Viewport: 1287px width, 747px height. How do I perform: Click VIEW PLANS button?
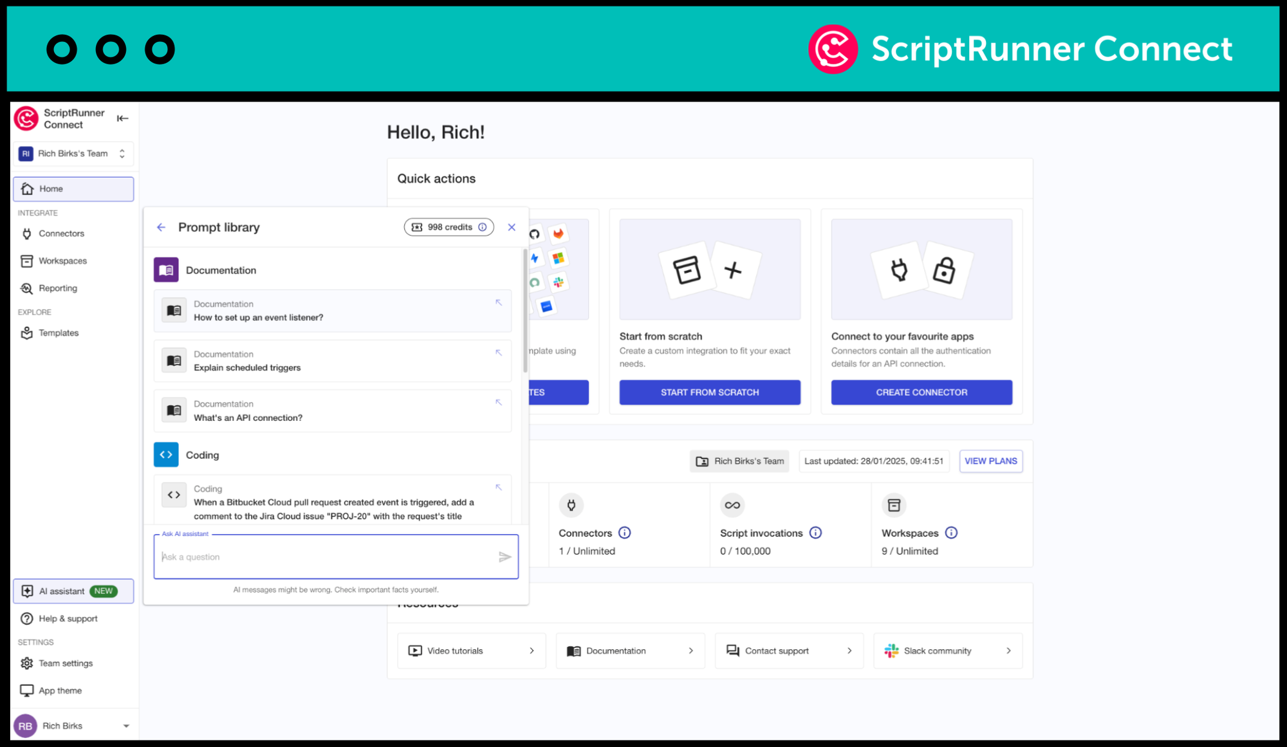pos(990,461)
